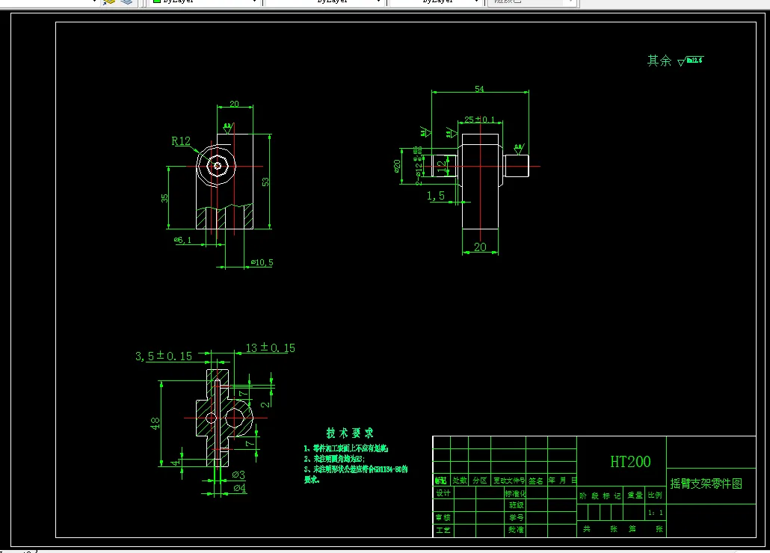The image size is (770, 553).
Task: Select the ø10,5 diameter dimension
Action: (x=262, y=262)
